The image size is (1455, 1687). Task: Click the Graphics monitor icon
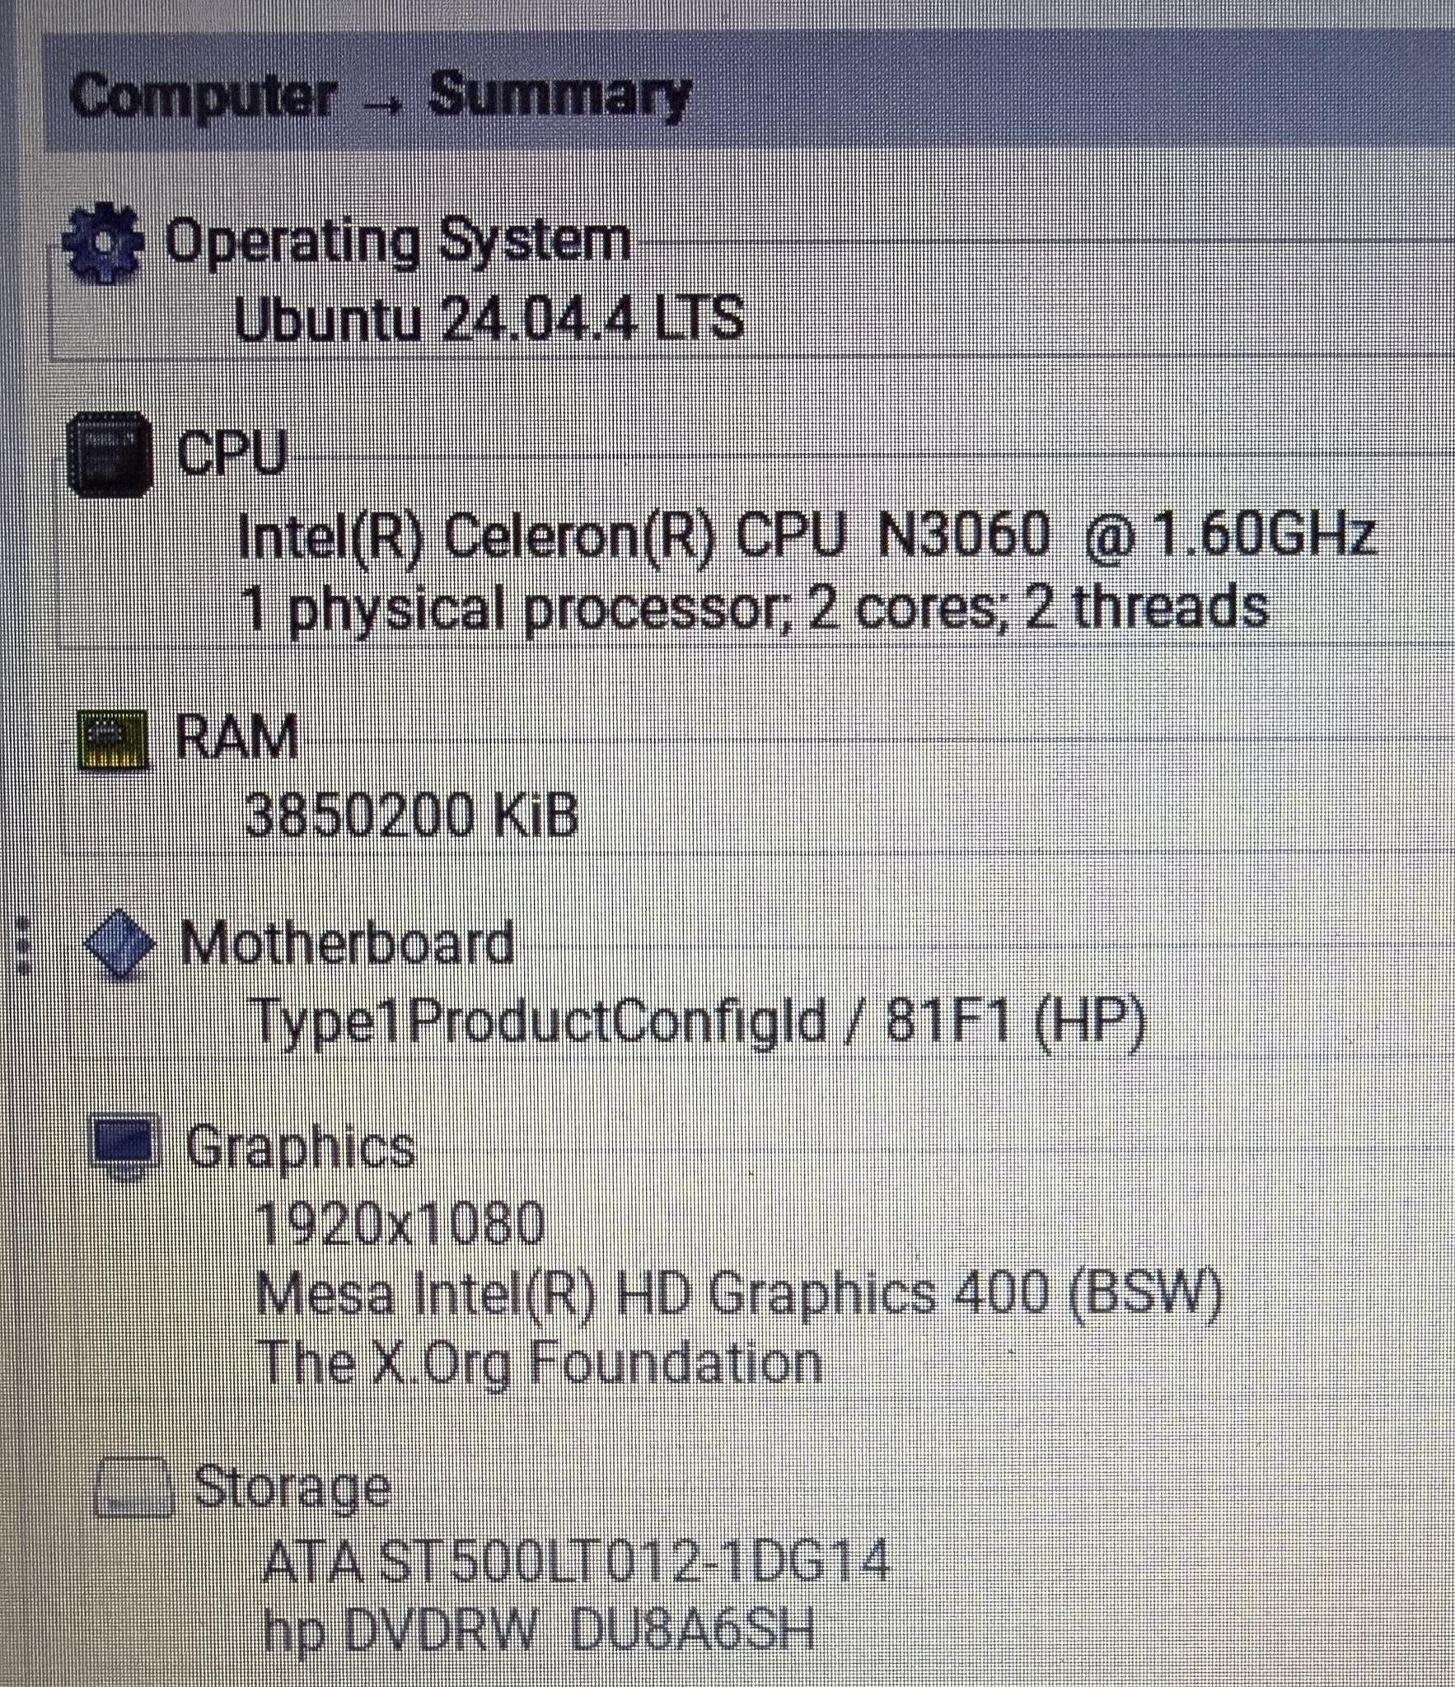[125, 1146]
